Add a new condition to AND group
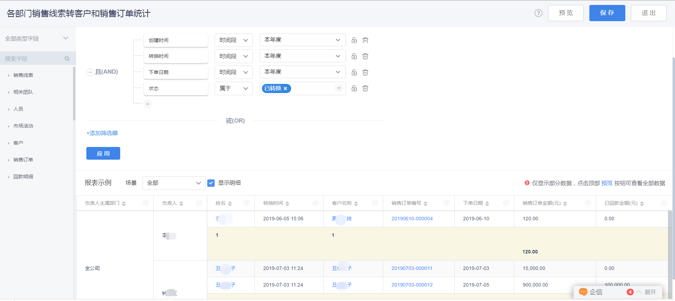The image size is (675, 301). pyautogui.click(x=147, y=104)
